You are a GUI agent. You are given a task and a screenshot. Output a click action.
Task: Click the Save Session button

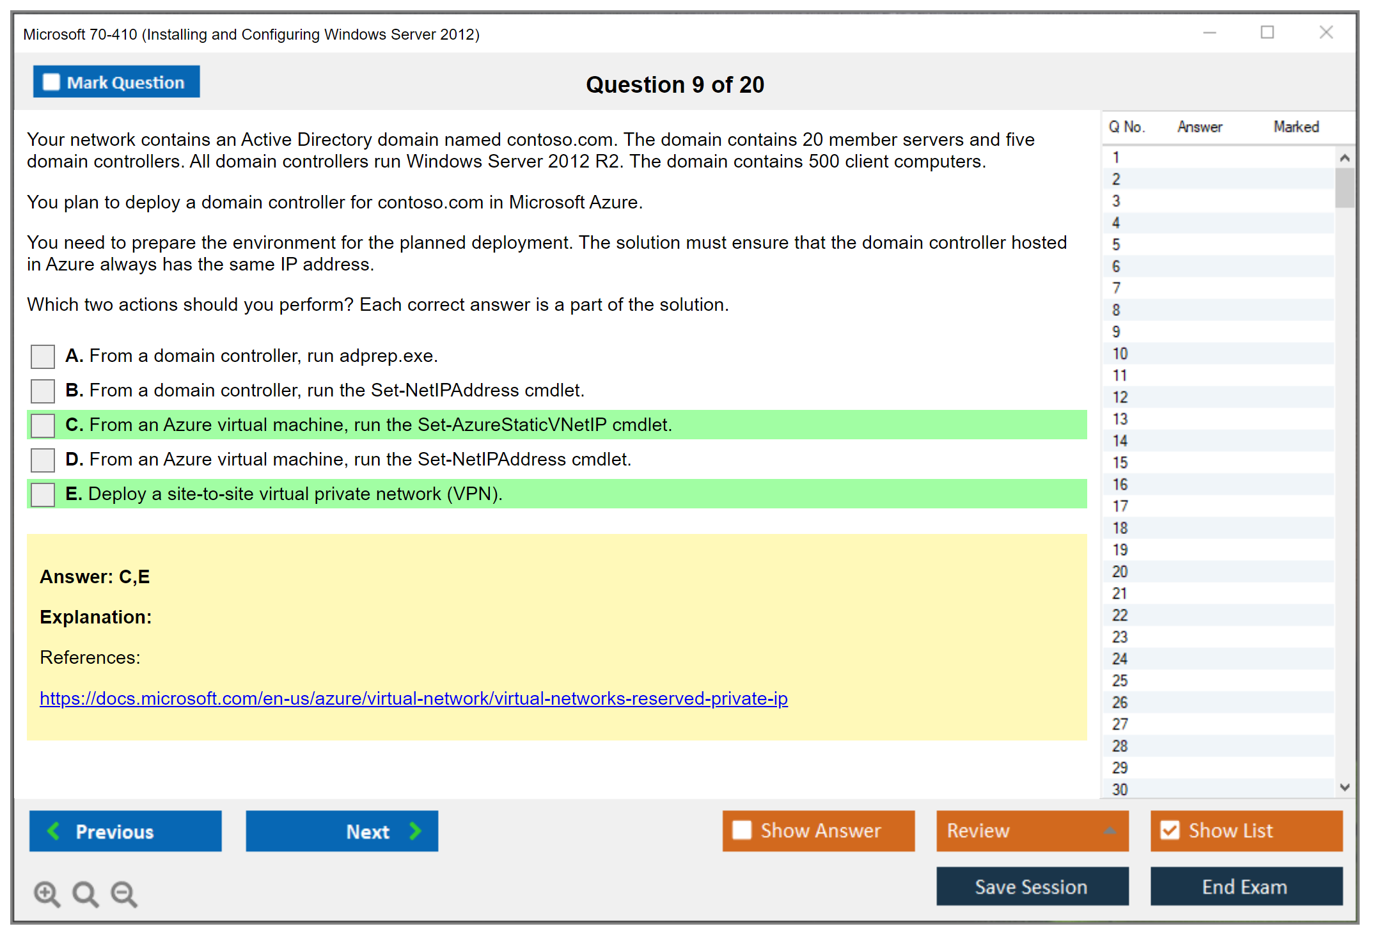[x=1032, y=886]
